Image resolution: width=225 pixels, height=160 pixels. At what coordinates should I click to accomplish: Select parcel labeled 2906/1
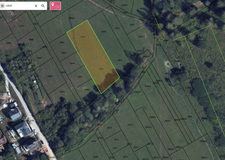[x=125, y=5]
